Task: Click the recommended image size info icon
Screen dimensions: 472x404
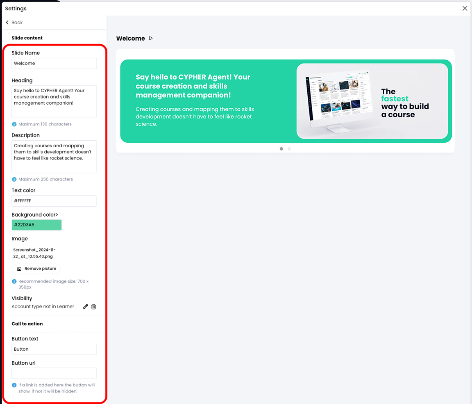Action: click(14, 281)
